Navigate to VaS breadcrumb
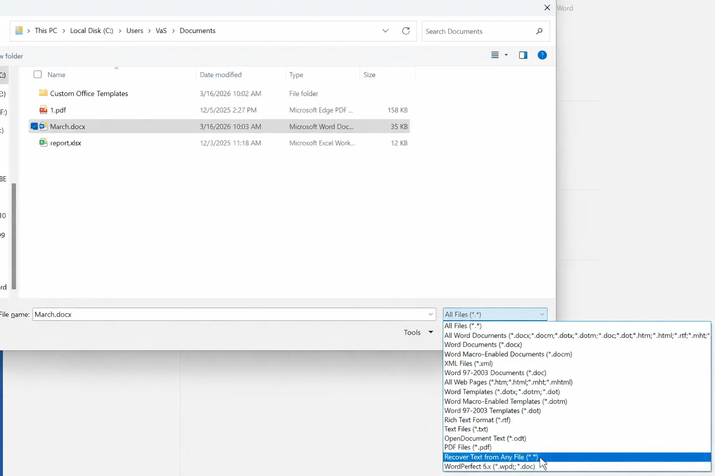The width and height of the screenshot is (715, 476). pos(161,31)
